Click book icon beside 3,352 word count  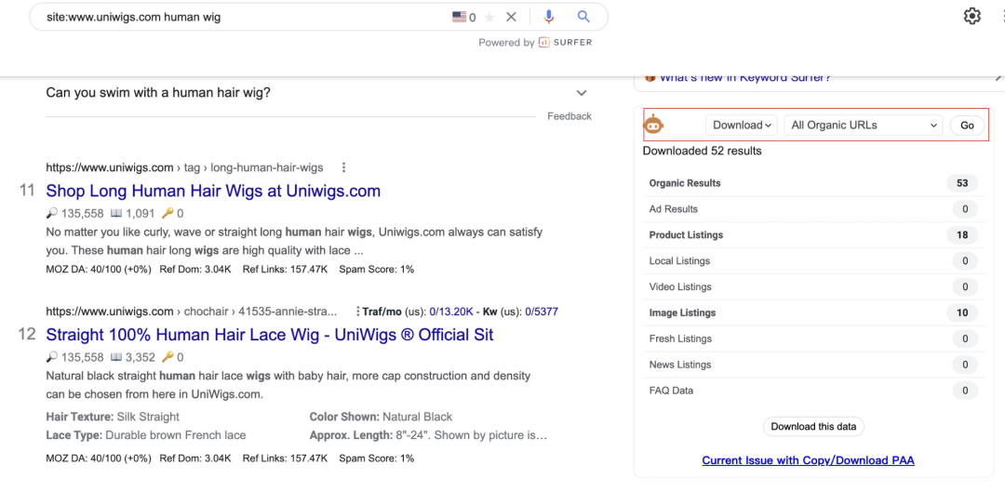click(116, 357)
